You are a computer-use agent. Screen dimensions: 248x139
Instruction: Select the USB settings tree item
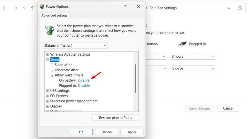60,91
